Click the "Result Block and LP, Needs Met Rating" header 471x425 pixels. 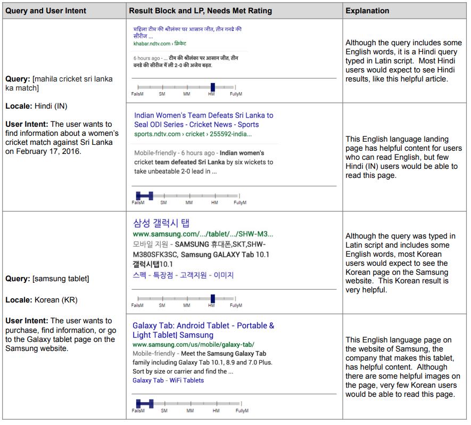[201, 11]
